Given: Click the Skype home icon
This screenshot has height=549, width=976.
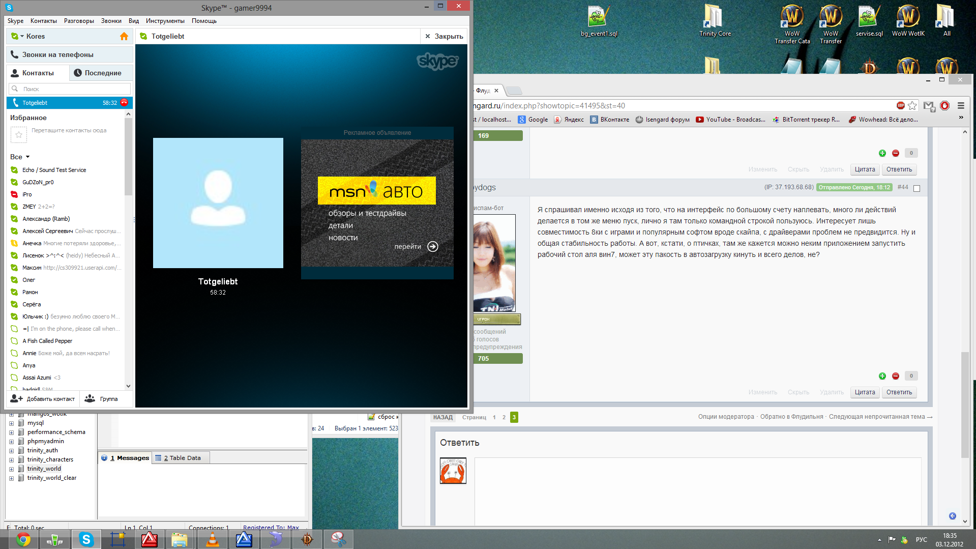Looking at the screenshot, I should [124, 36].
